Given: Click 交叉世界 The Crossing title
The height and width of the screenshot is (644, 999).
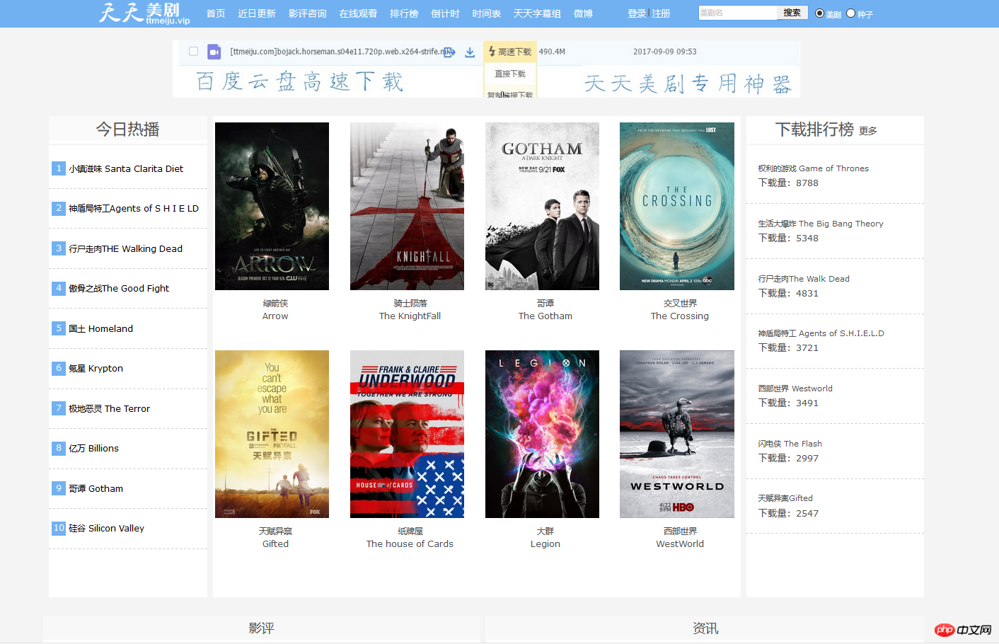Looking at the screenshot, I should point(680,310).
